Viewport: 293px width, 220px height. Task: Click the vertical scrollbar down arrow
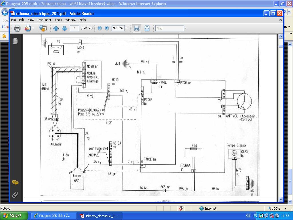click(281, 199)
